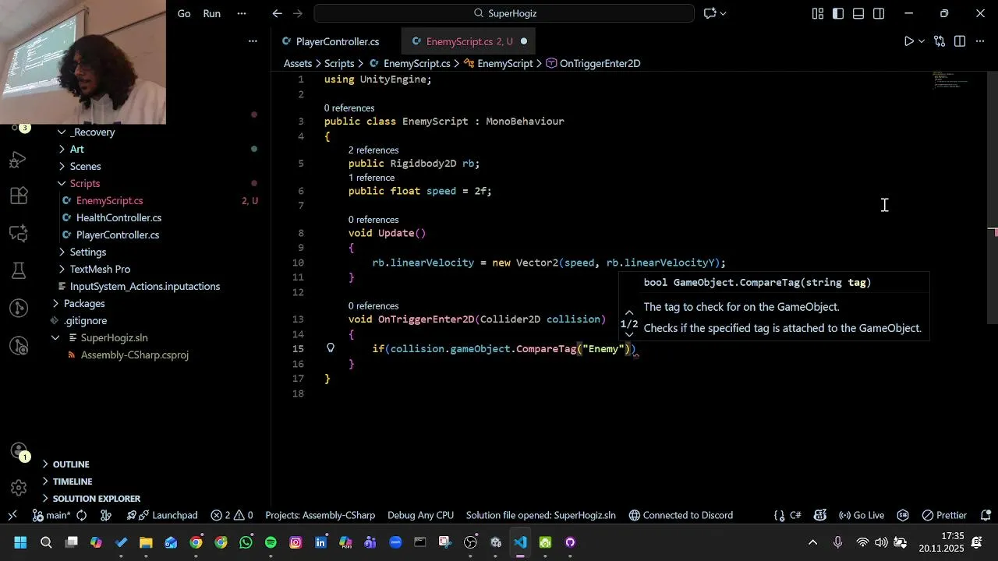Image resolution: width=998 pixels, height=561 pixels.
Task: Click the Prettier status button
Action: (944, 515)
